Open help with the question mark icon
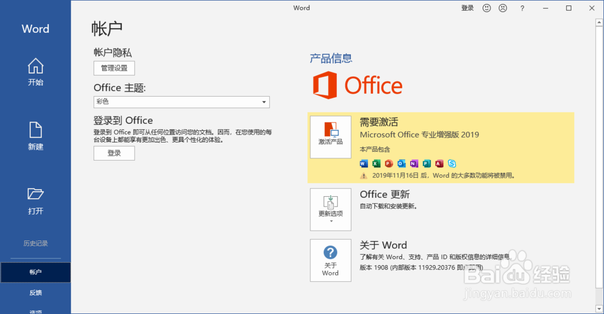 522,8
